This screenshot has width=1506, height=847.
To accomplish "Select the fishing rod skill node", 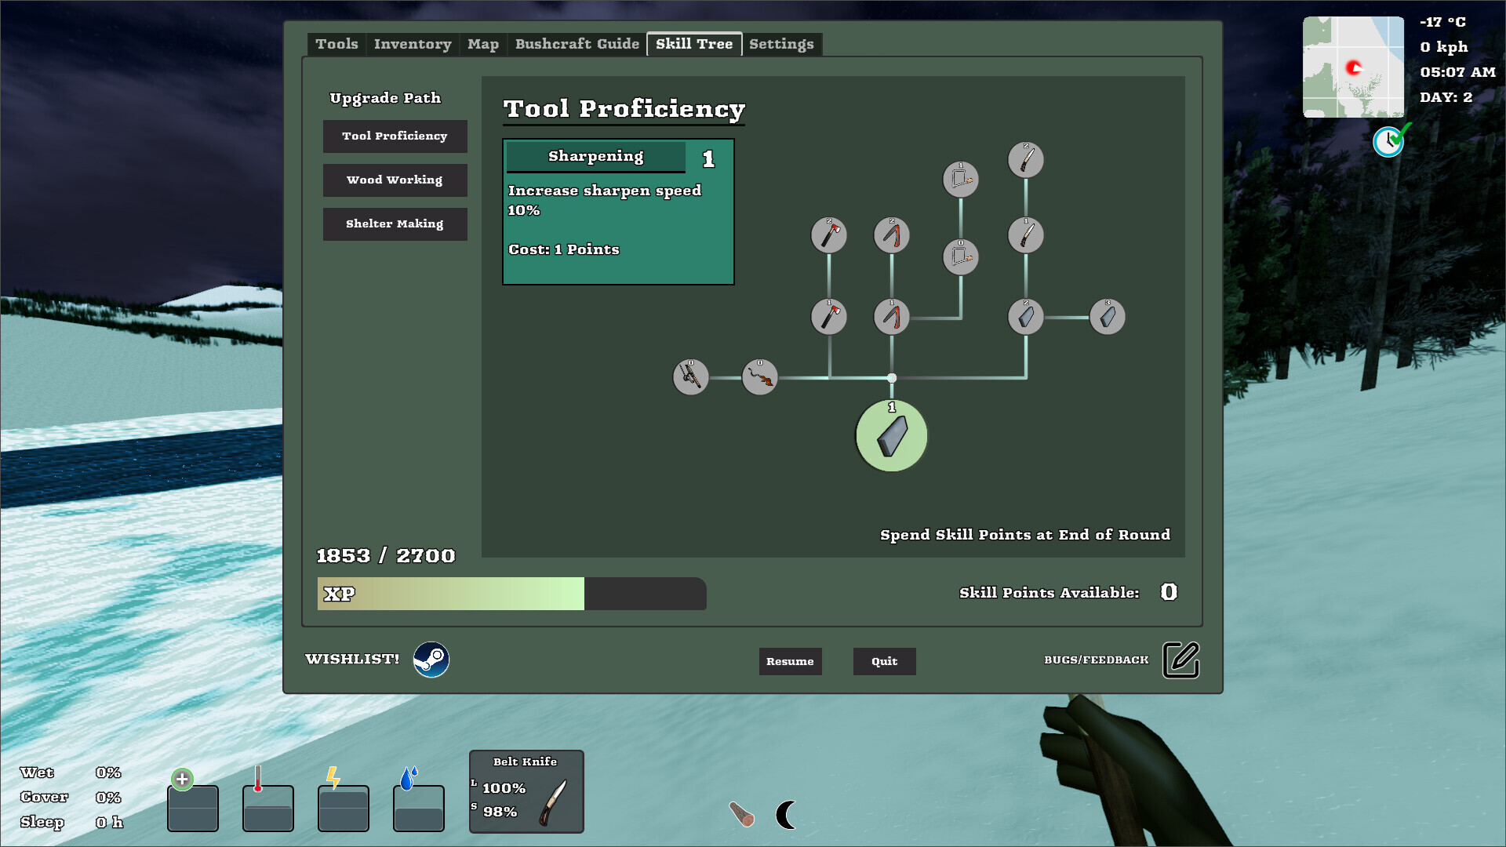I will point(690,377).
